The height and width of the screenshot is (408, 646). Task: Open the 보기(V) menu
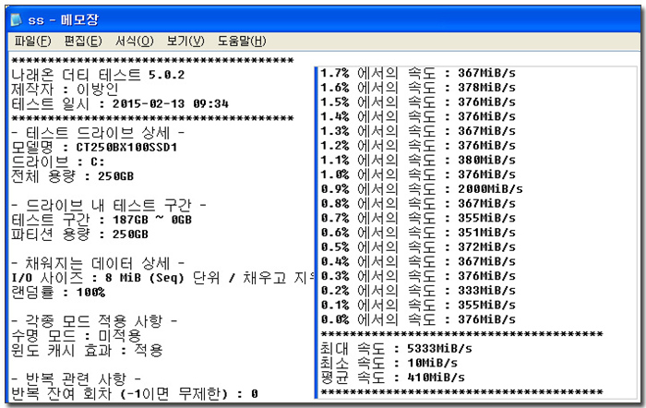185,42
